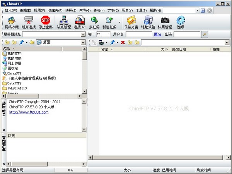The image size is (232, 174).
Task: Expand the local pin dropdown arrow
Action: [x=26, y=43]
